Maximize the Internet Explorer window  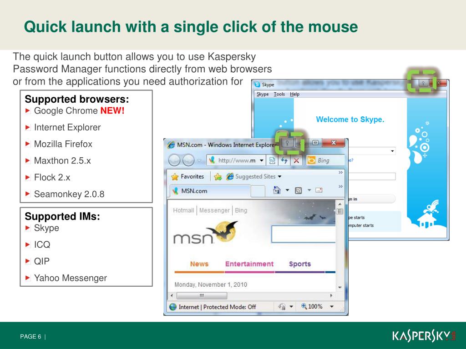315,143
